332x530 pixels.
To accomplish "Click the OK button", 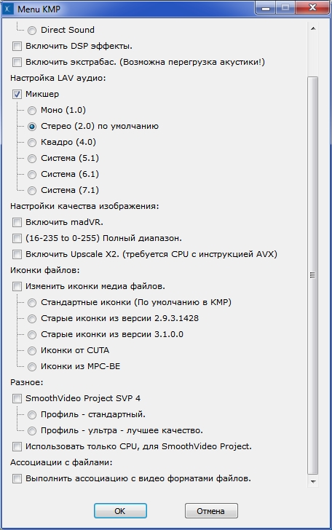I will click(120, 511).
